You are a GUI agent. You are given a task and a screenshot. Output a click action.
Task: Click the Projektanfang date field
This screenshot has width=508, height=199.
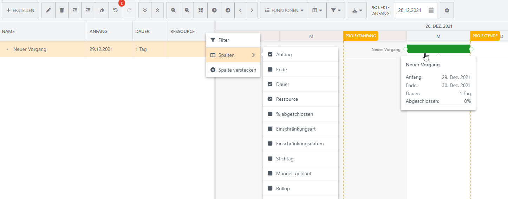412,10
